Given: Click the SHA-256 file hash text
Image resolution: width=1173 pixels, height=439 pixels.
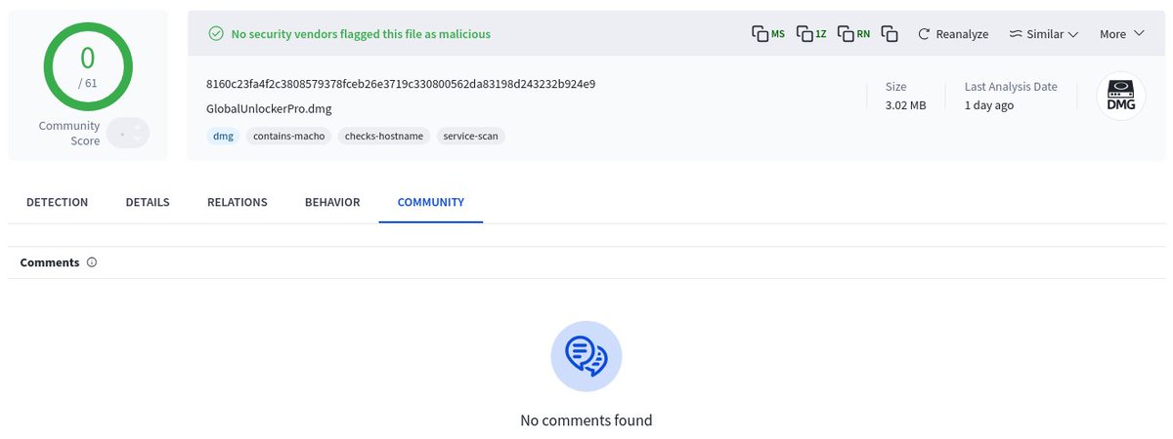Looking at the screenshot, I should (401, 84).
